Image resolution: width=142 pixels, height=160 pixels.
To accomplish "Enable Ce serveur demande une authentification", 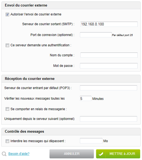I will point(7,45).
